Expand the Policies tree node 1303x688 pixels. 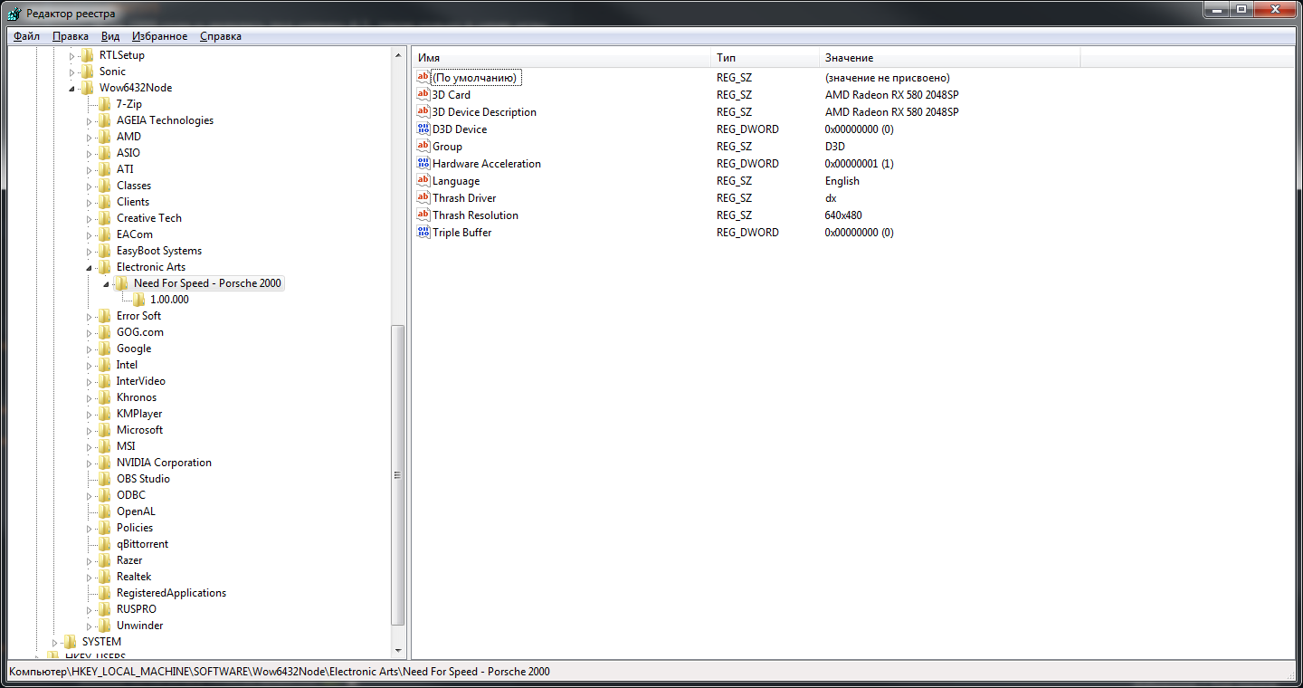[90, 528]
